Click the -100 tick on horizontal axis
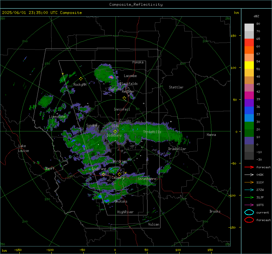The width and height of the screenshot is (272, 254). pos(50,250)
